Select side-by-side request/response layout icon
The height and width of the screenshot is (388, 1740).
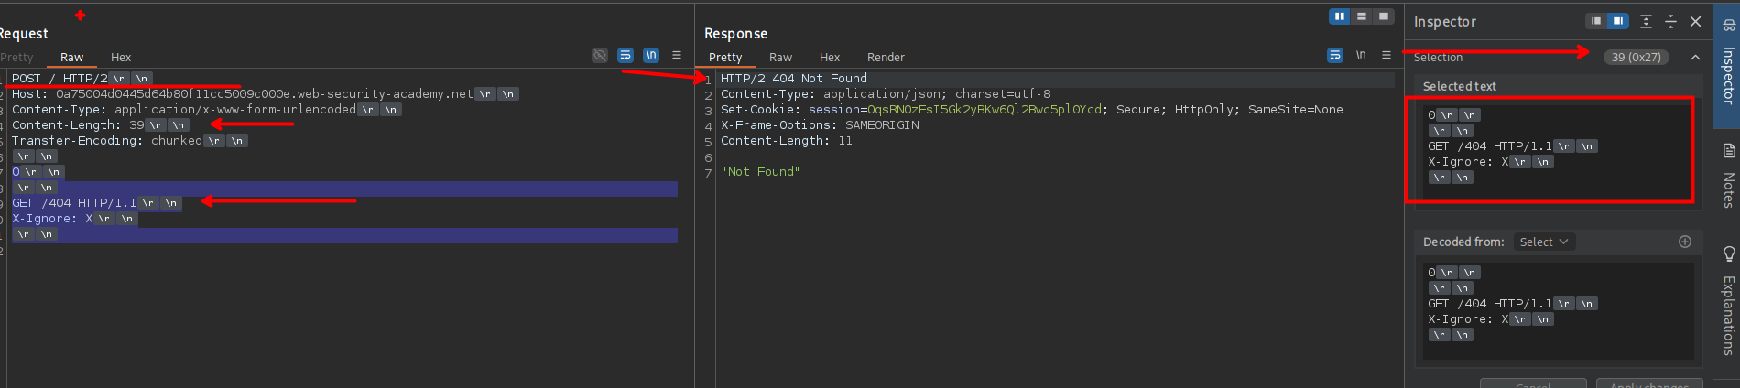tap(1340, 16)
